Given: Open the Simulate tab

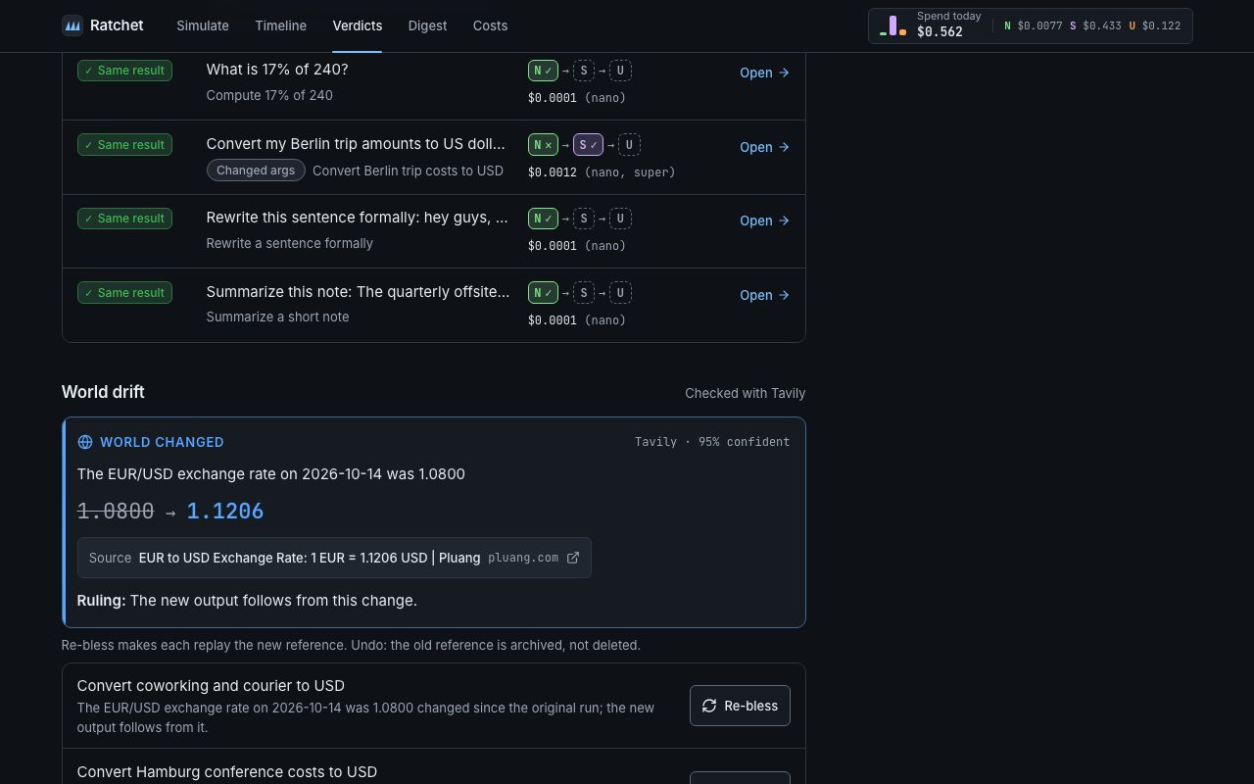Looking at the screenshot, I should coord(203,25).
